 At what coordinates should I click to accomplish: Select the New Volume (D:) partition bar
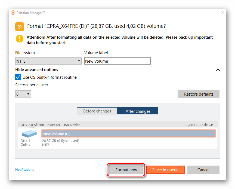(x=128, y=134)
